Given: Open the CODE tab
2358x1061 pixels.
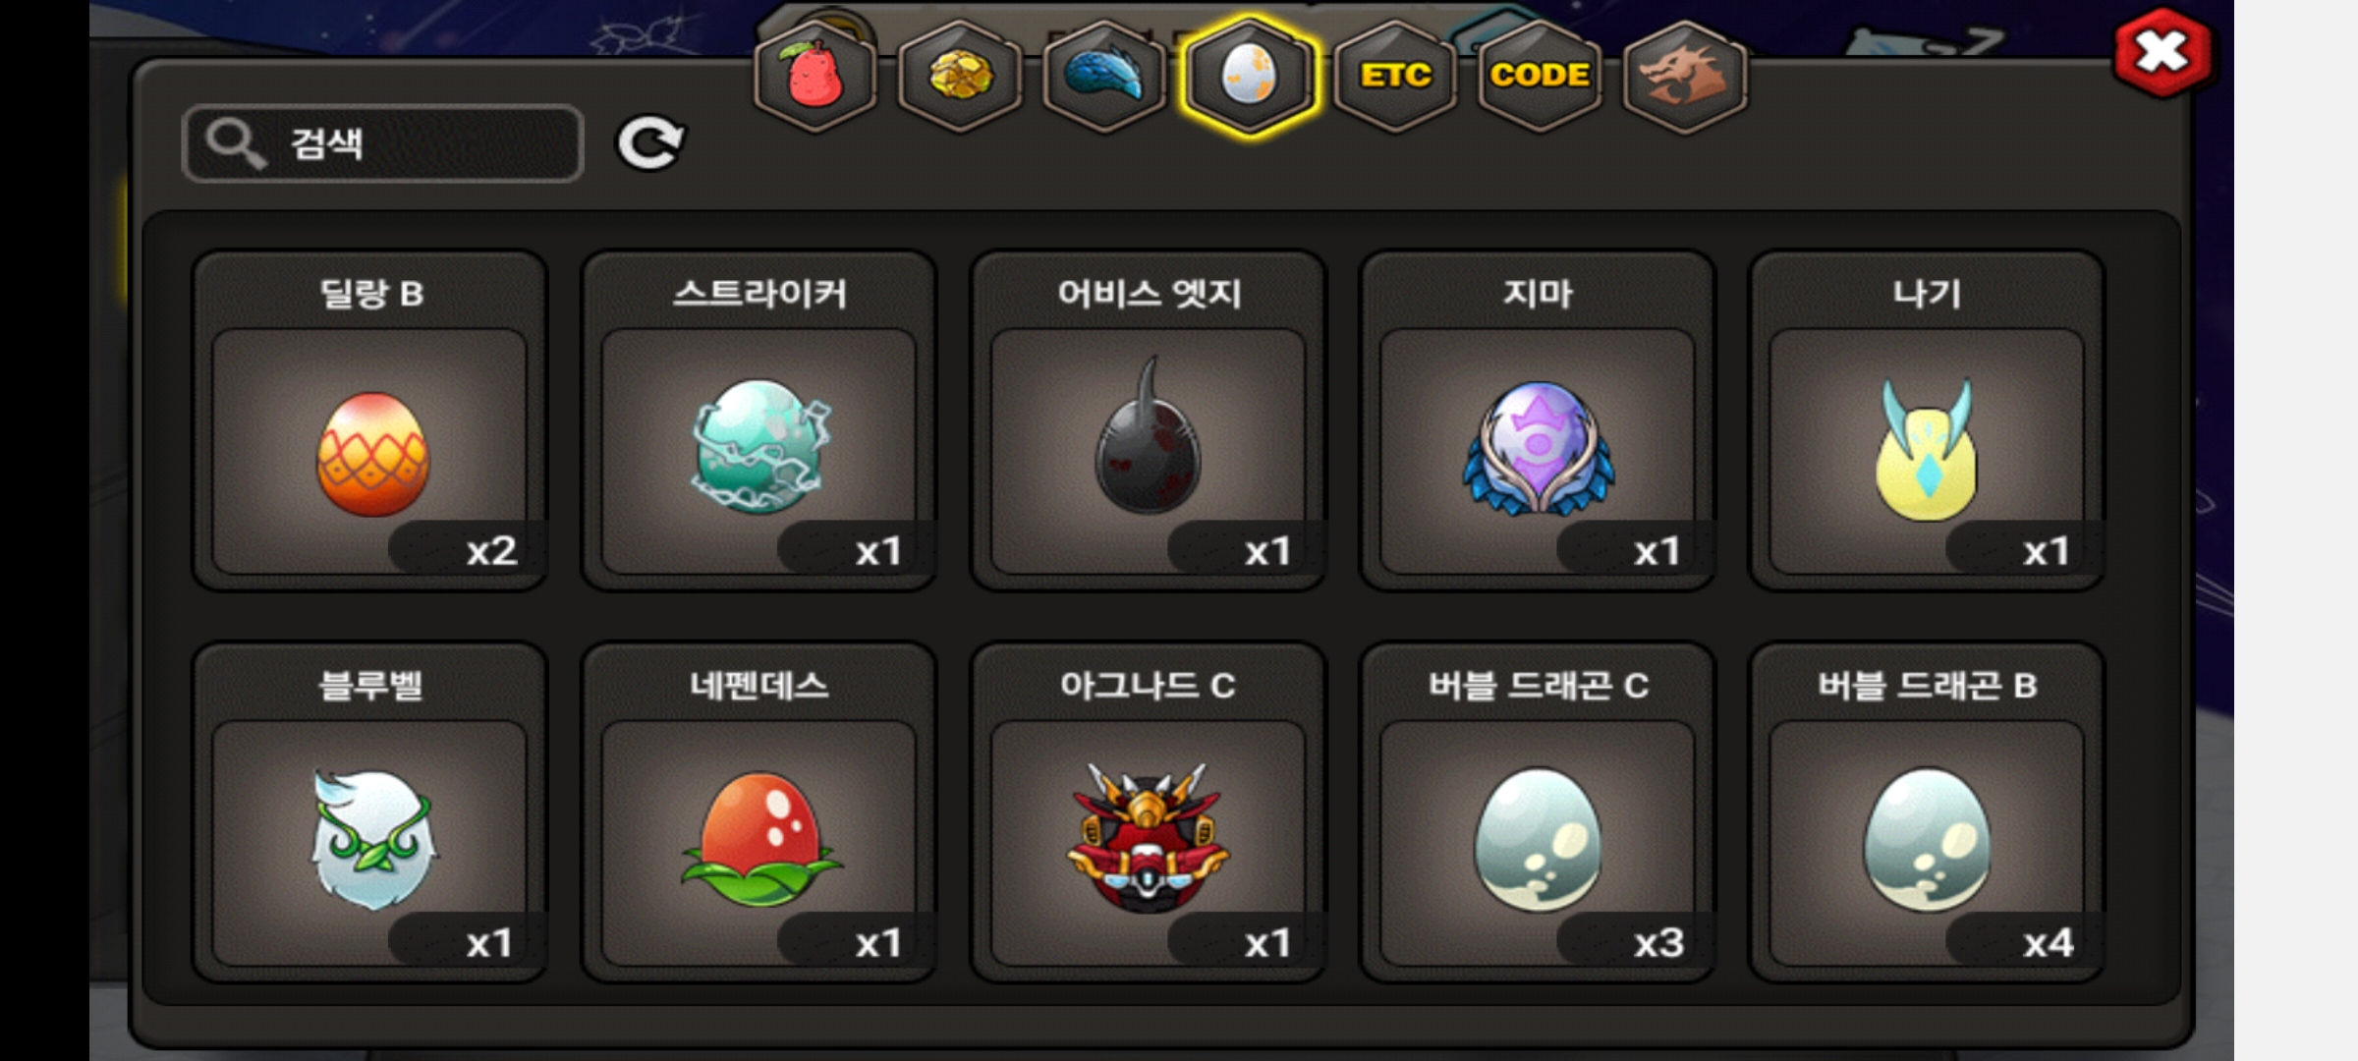Looking at the screenshot, I should [1540, 76].
